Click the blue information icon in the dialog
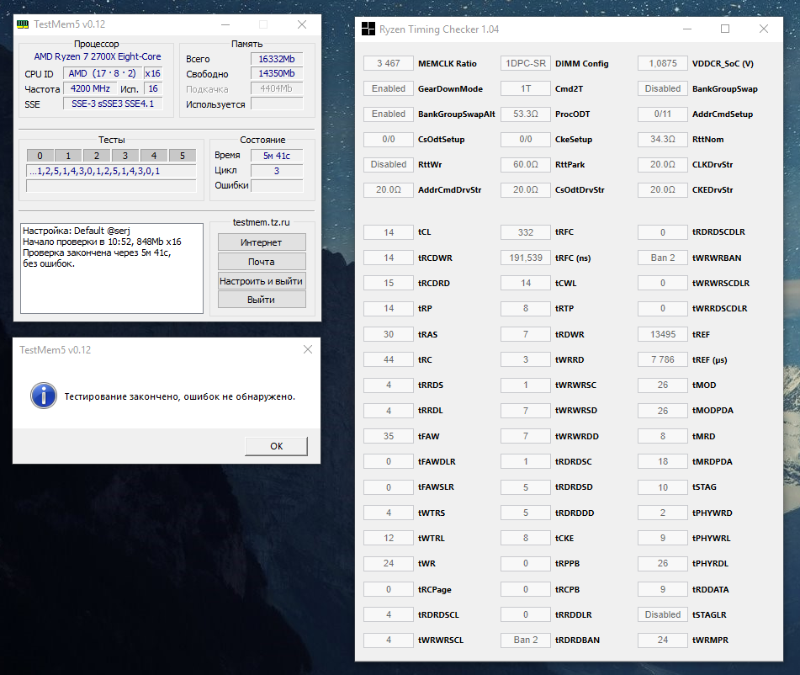Screen dimensions: 800x675 (44, 396)
